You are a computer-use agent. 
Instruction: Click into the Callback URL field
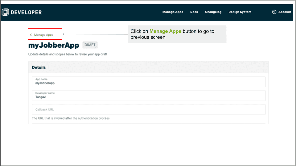pos(148,109)
